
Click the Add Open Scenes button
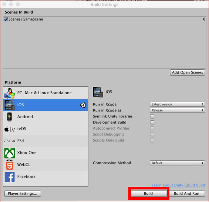tap(188, 72)
